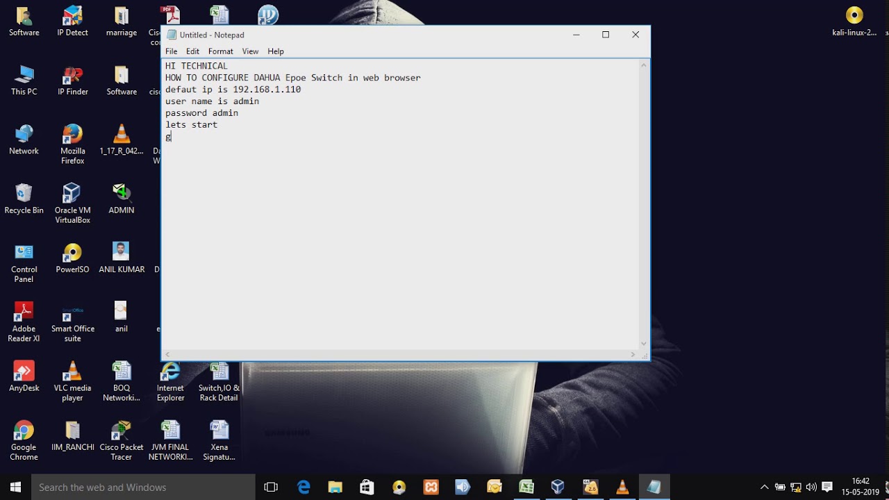Minimize the Notepad window
The width and height of the screenshot is (889, 500).
(576, 35)
